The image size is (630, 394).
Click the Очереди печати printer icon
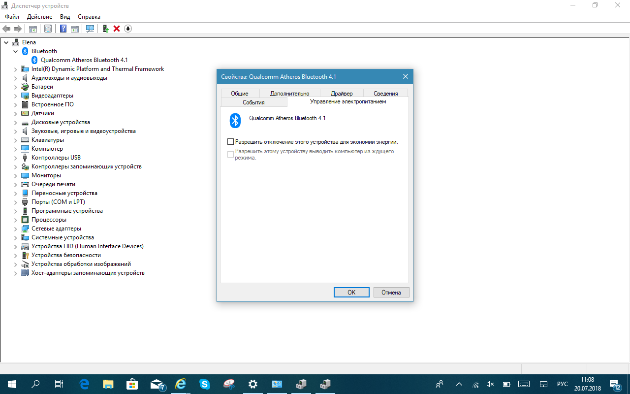[x=25, y=184]
